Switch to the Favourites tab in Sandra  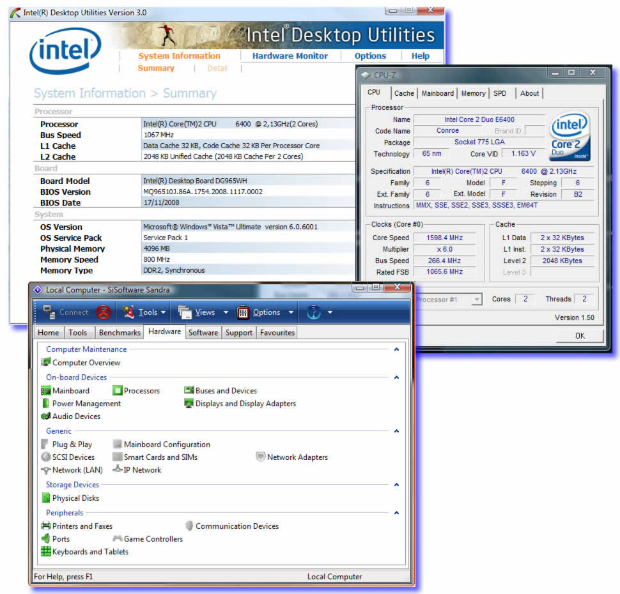(277, 332)
